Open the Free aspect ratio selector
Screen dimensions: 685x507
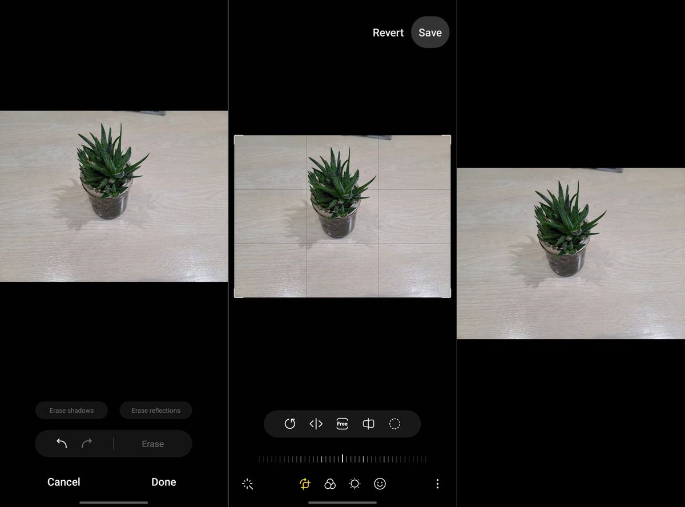342,424
